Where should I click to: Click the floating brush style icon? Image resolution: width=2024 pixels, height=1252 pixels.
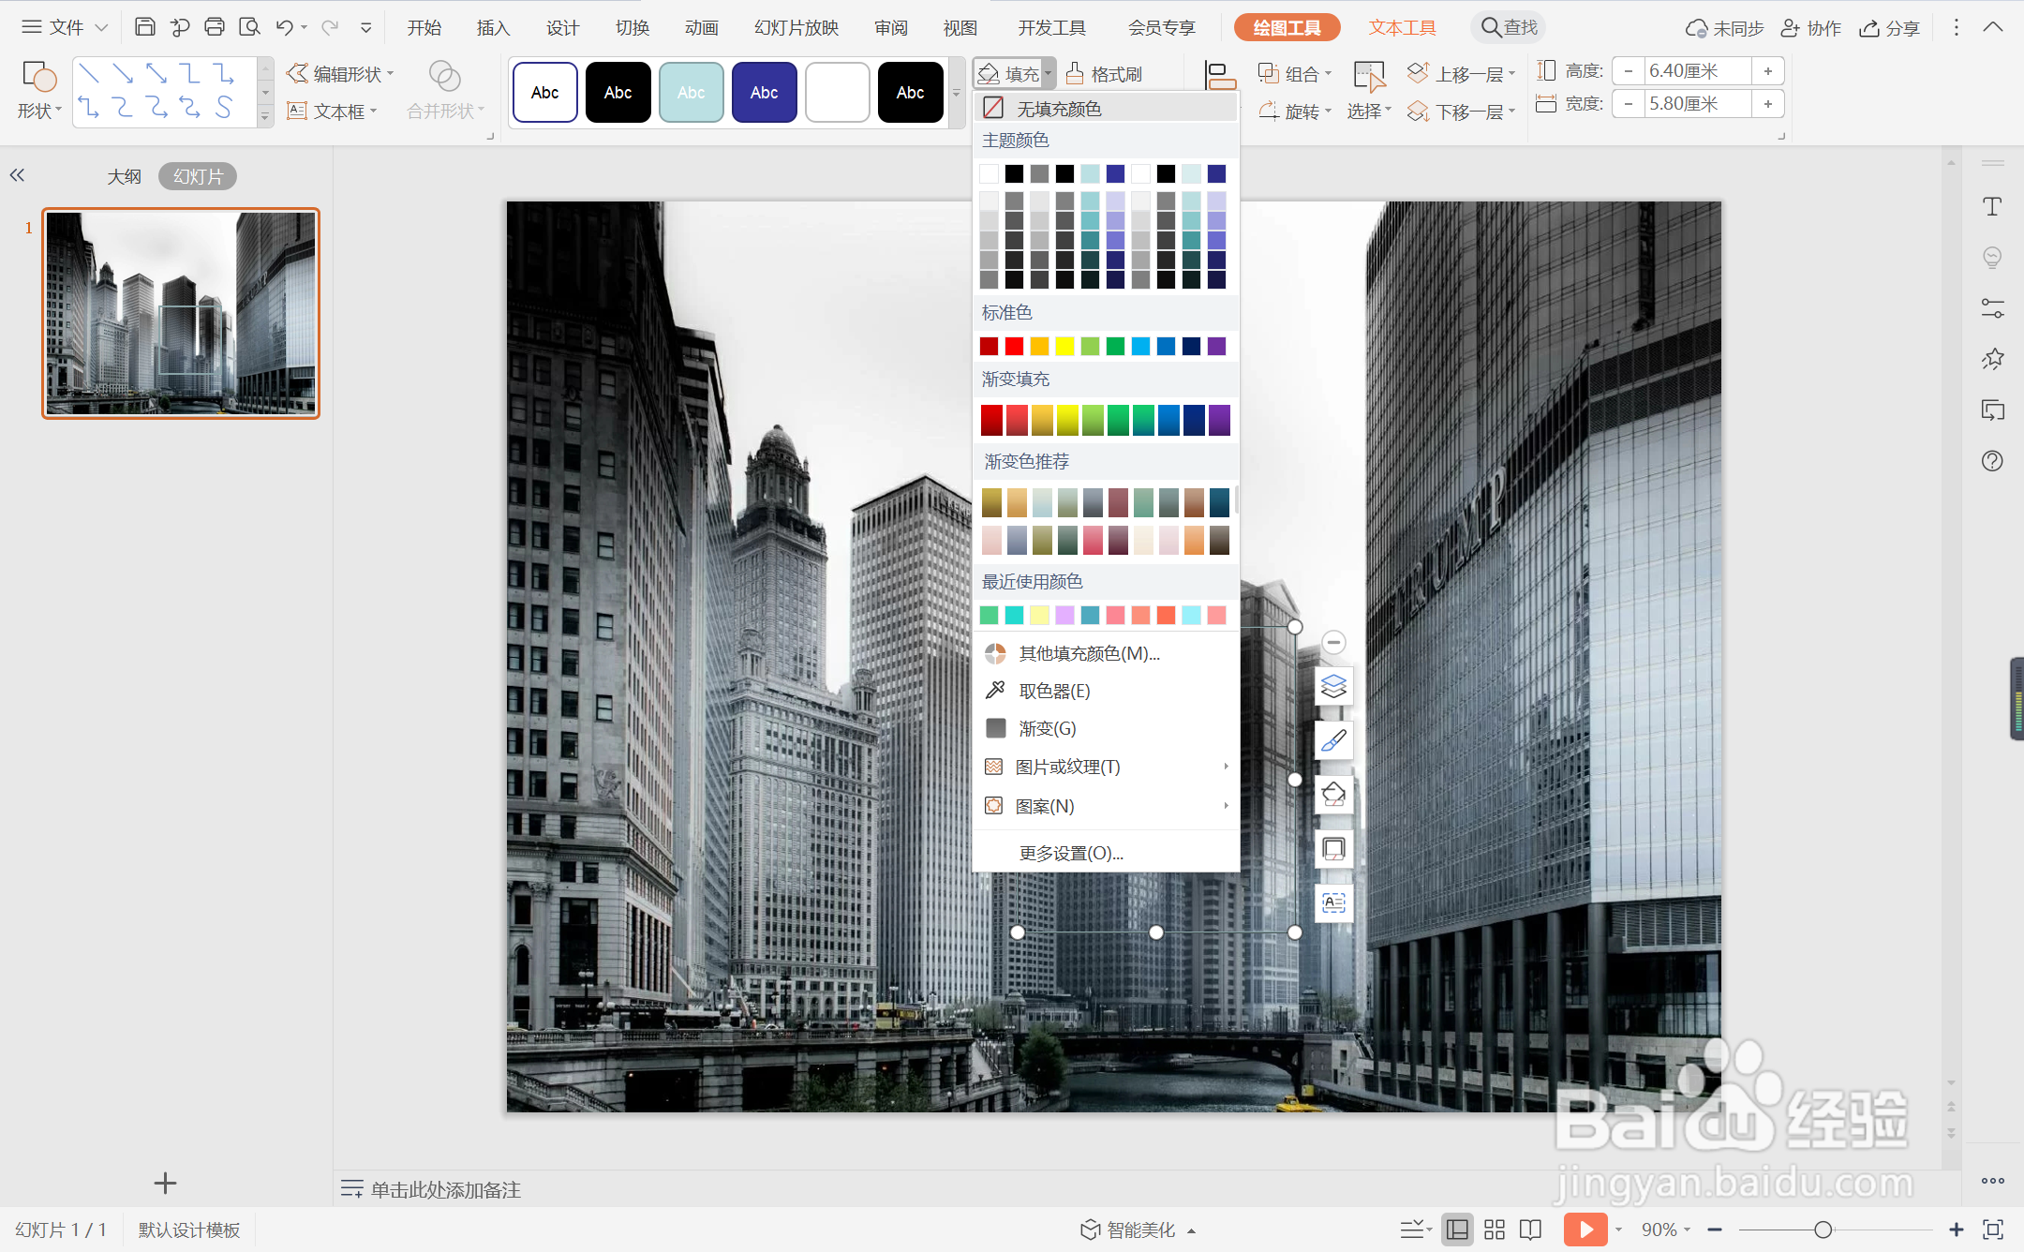1333,740
